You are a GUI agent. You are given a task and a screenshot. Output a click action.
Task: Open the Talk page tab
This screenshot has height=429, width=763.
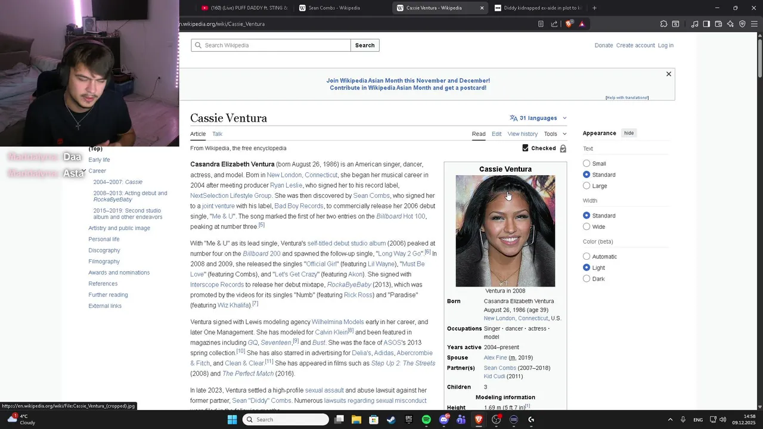[217, 134]
